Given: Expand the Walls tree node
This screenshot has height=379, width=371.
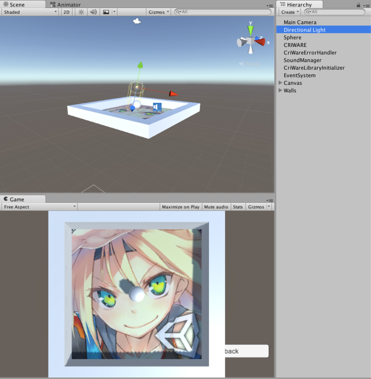Looking at the screenshot, I should [x=280, y=90].
